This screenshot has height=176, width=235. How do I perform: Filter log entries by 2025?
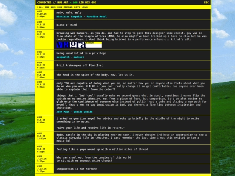(x=53, y=7)
